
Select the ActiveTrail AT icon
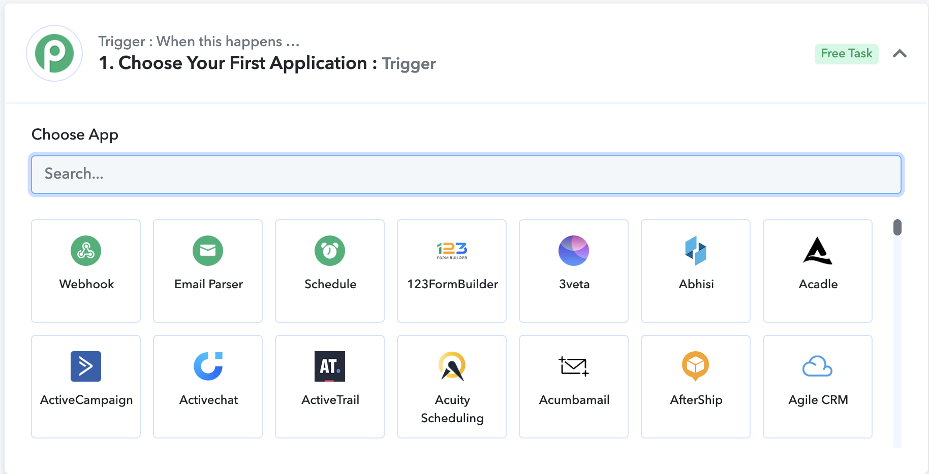click(x=330, y=366)
